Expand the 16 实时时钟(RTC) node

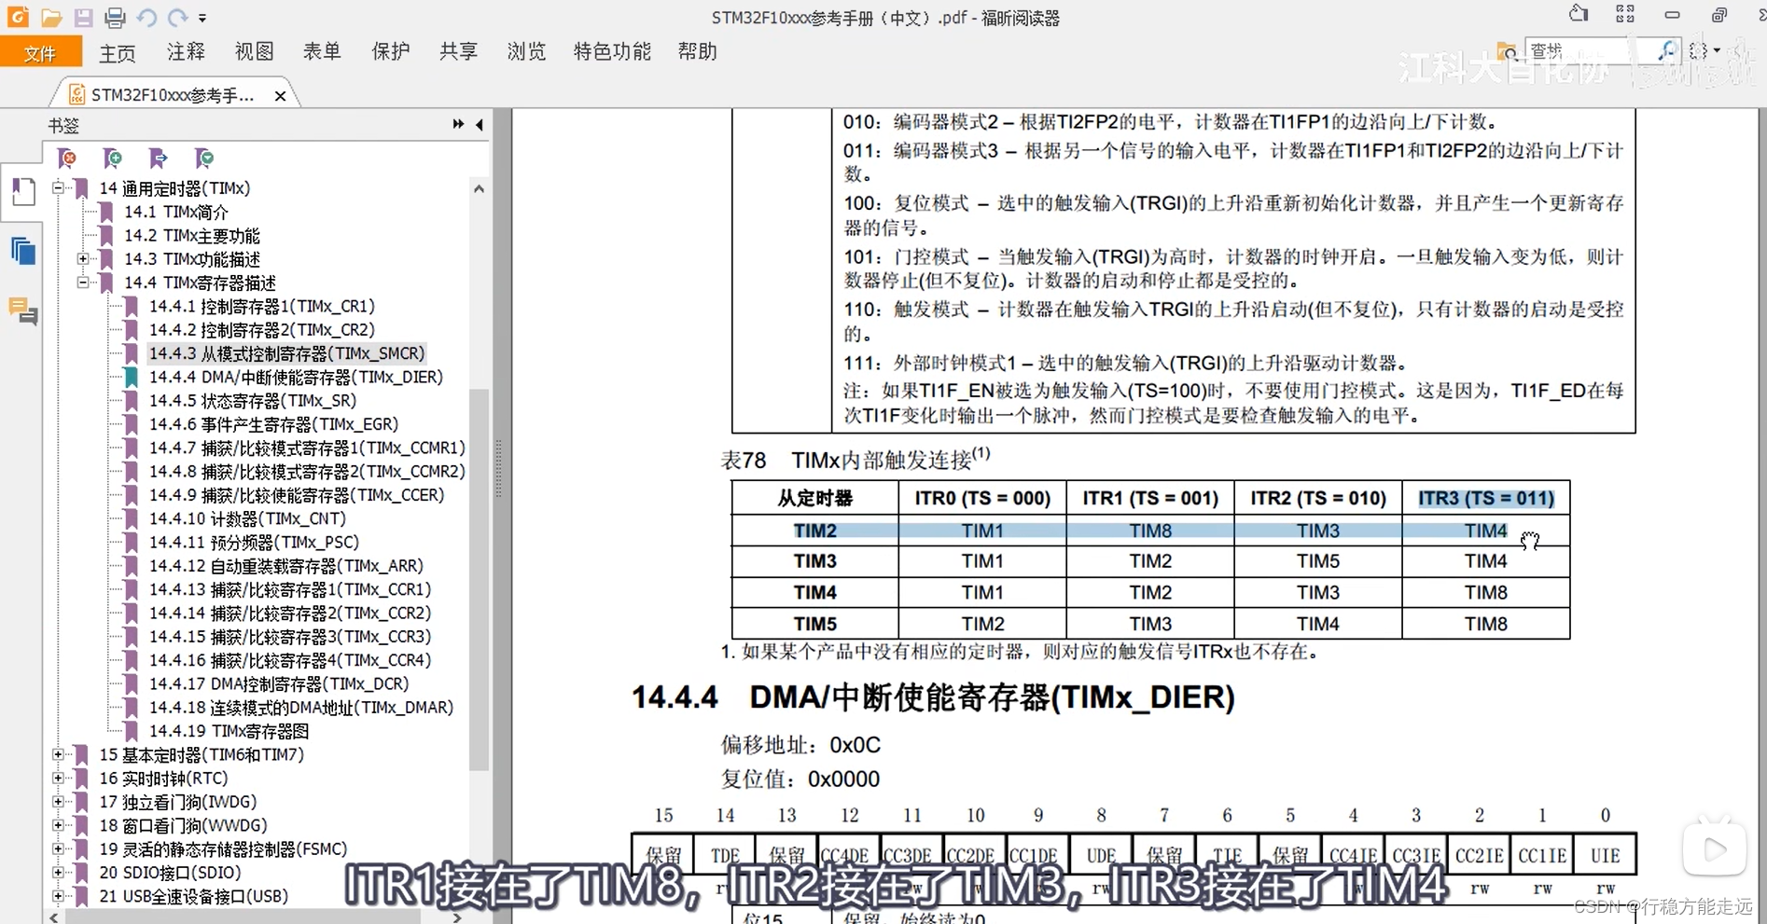click(59, 778)
